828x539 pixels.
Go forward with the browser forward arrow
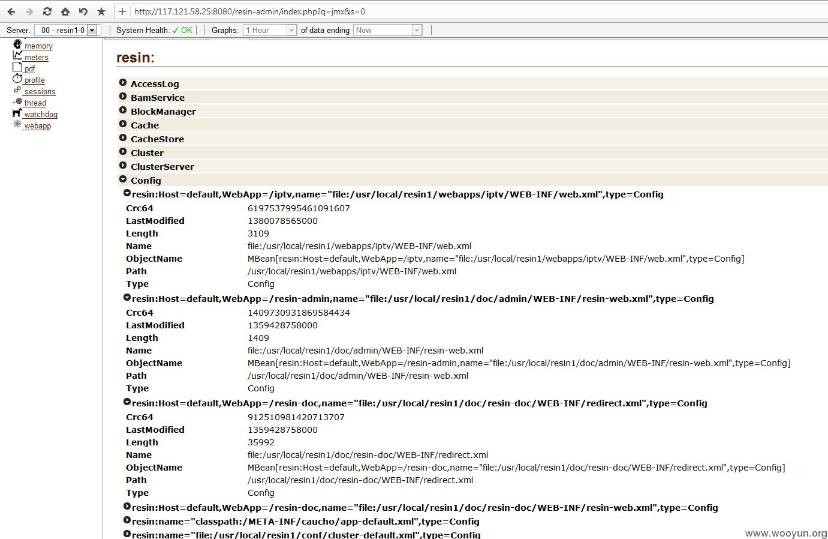29,11
